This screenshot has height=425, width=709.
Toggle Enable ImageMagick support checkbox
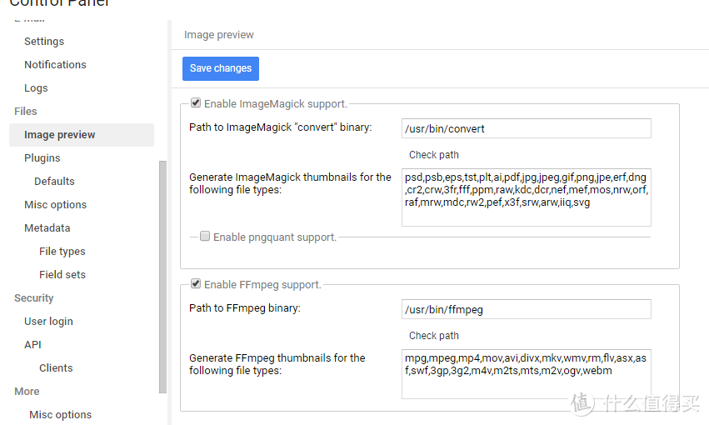tap(196, 102)
